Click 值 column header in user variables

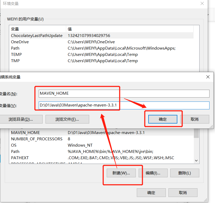click(x=130, y=29)
